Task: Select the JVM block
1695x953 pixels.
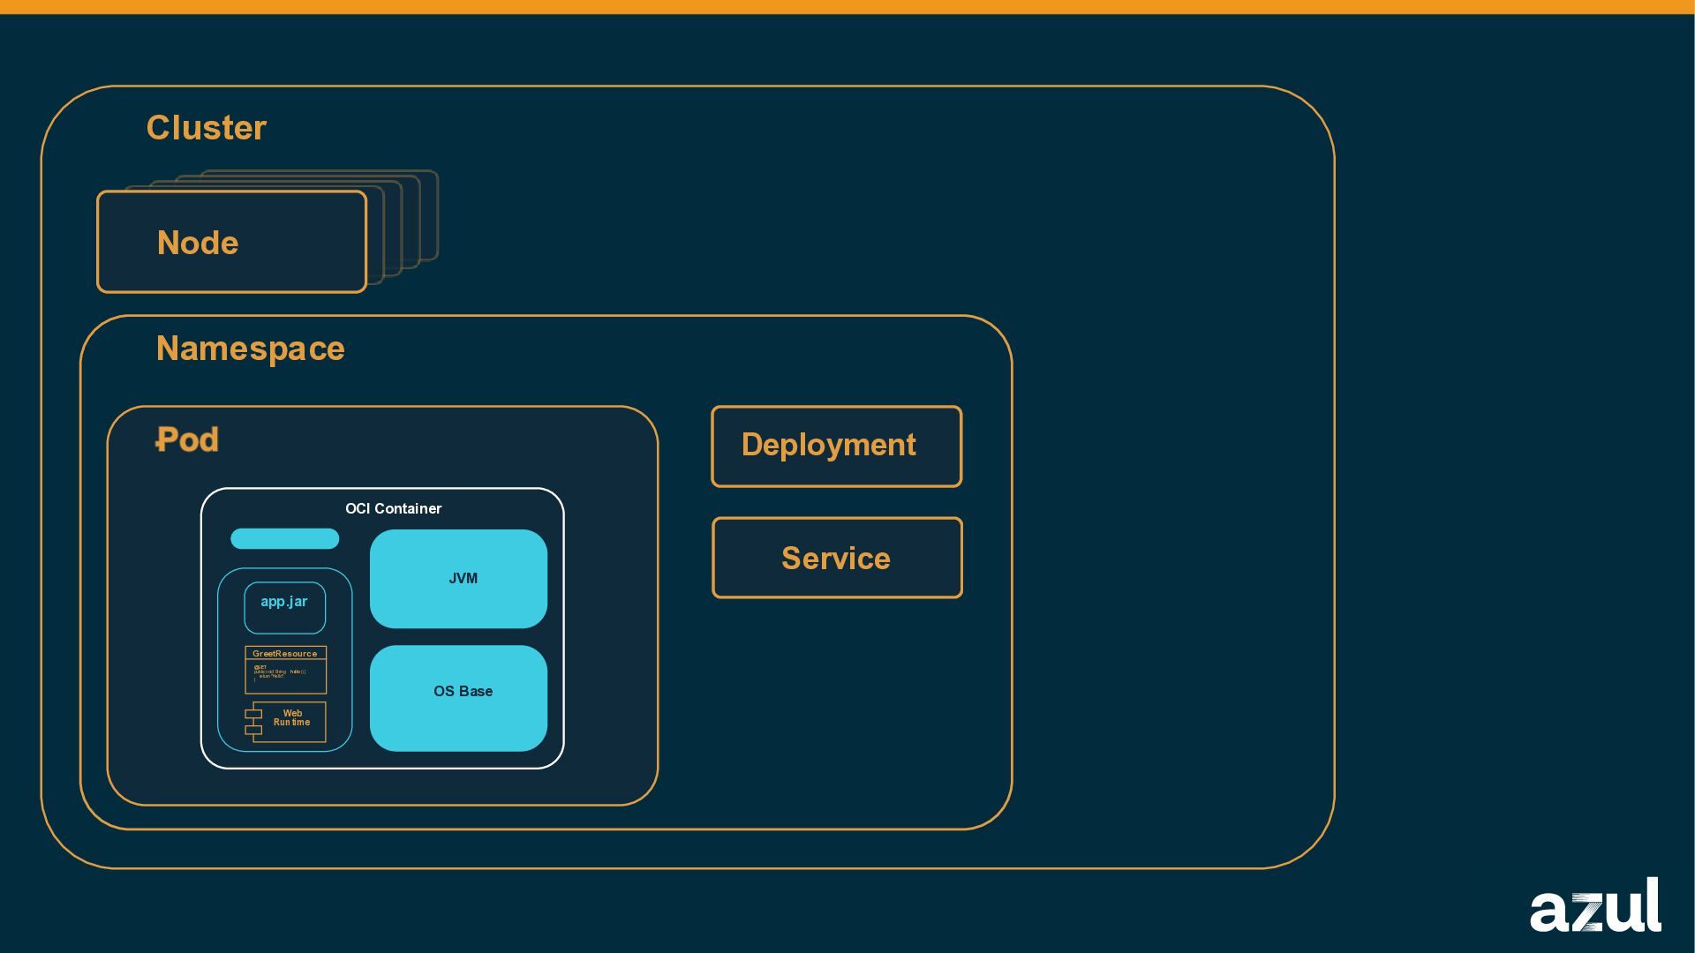Action: (x=458, y=579)
